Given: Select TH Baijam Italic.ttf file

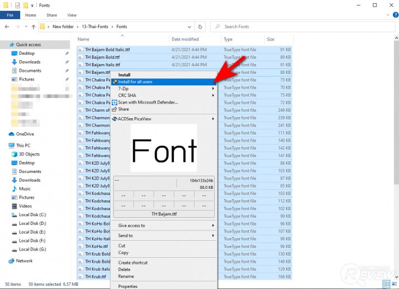Looking at the screenshot, I should click(x=184, y=65).
